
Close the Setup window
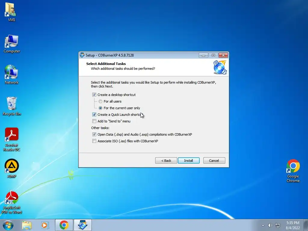tap(223, 55)
